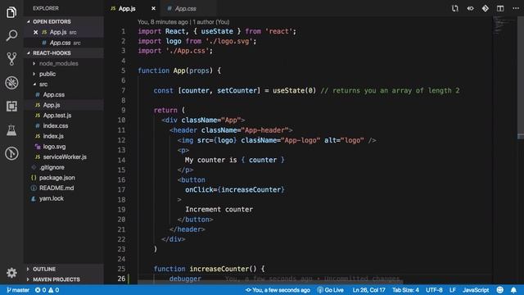
Task: Click 'increaseCounter' in the onClick attribute
Action: point(251,189)
